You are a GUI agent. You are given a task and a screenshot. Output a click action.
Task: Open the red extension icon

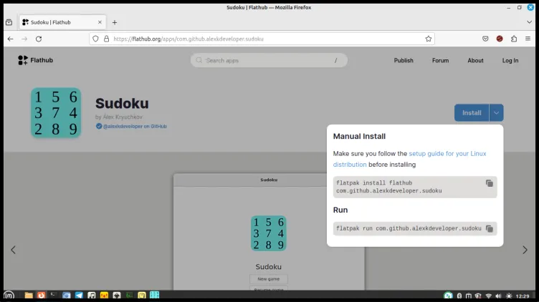(x=500, y=39)
